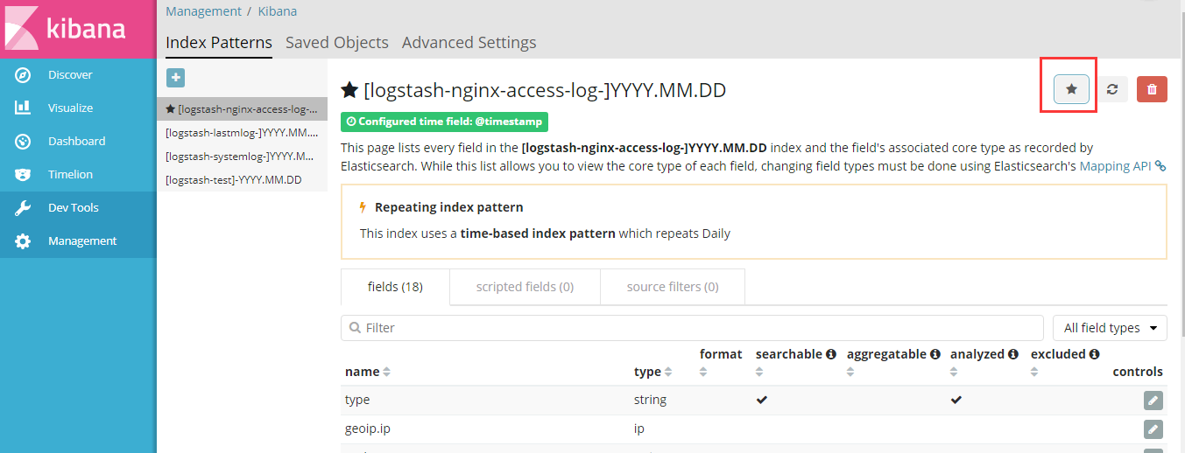Select the source filters (0) tab
This screenshot has height=453, width=1185.
[x=673, y=287]
